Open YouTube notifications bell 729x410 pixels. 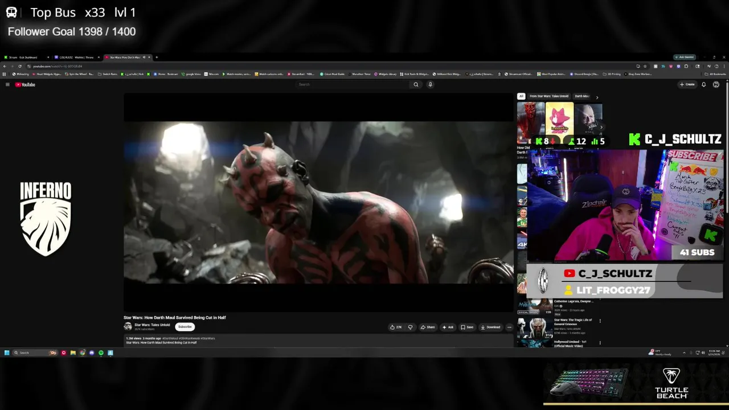[703, 84]
